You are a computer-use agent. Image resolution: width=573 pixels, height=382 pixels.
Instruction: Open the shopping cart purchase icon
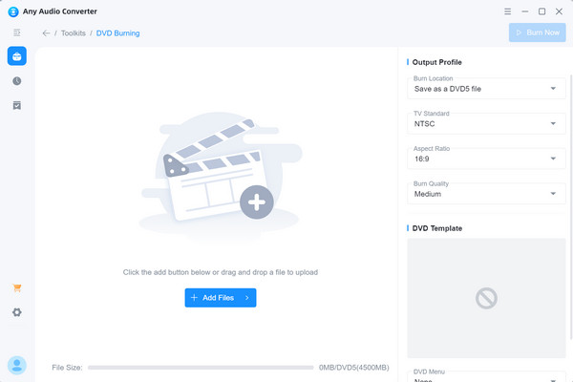17,288
